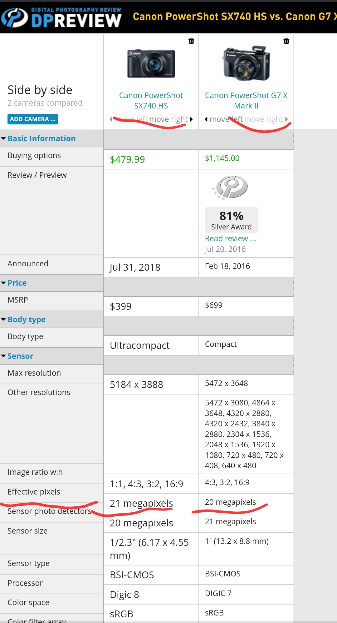The image size is (337, 623).
Task: Delete the SX740 HS column via trash icon
Action: pos(191,41)
